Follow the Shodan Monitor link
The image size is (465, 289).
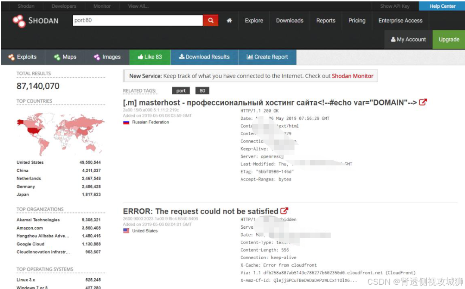pos(352,76)
